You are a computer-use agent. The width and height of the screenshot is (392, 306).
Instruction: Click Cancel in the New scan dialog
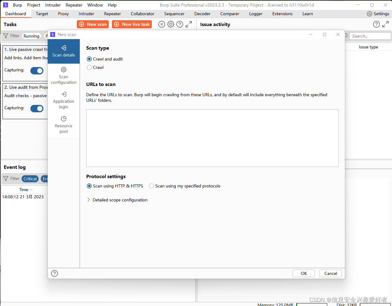[331, 273]
